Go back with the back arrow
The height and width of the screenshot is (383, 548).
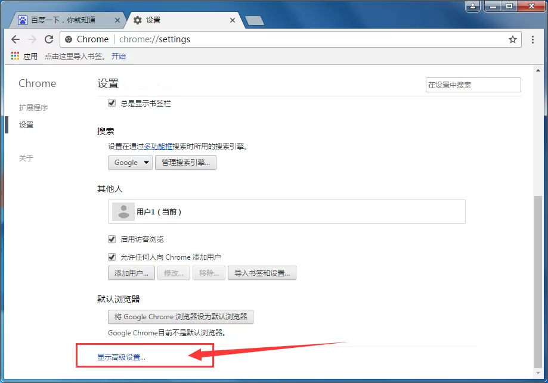[16, 39]
